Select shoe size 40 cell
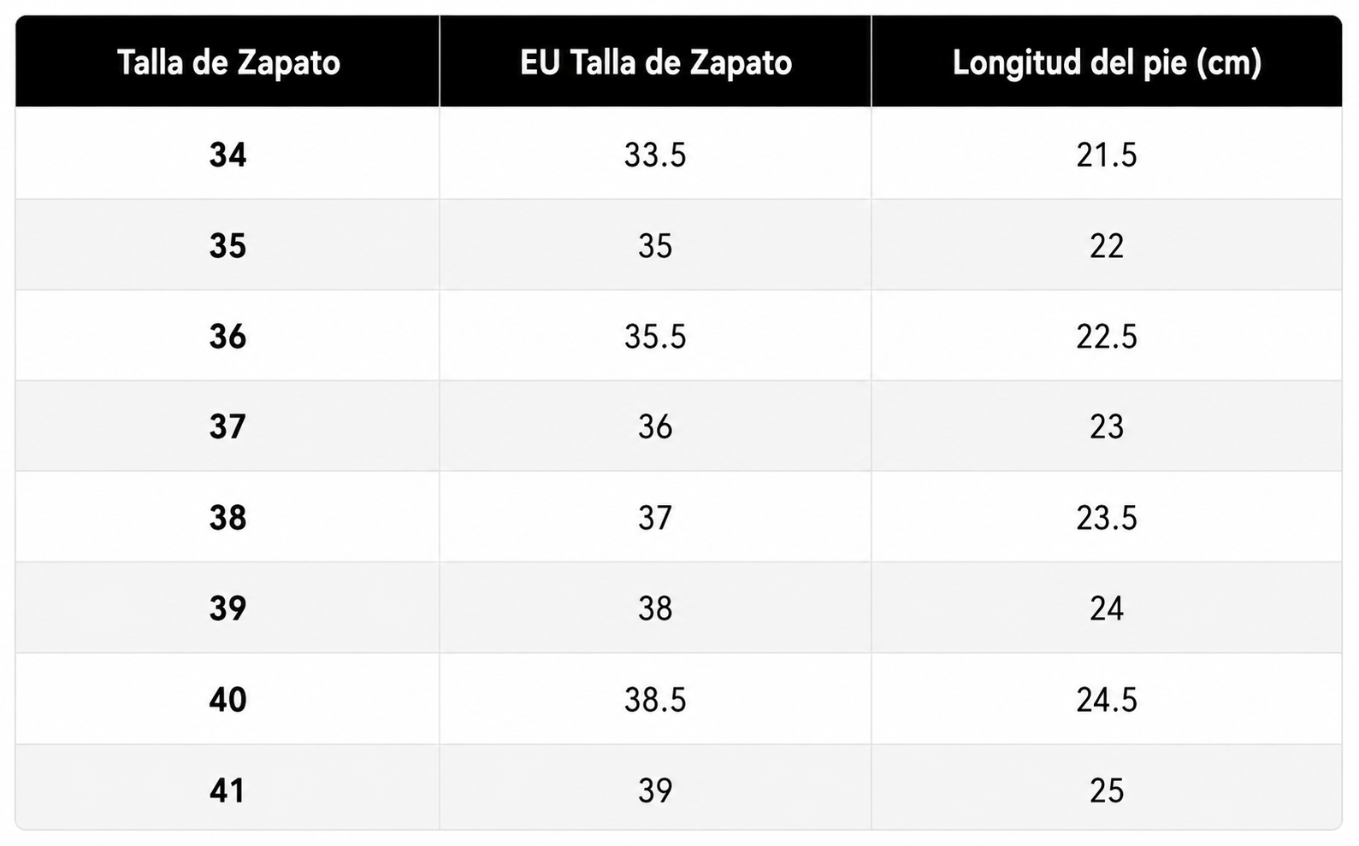This screenshot has width=1359, height=846. (227, 699)
